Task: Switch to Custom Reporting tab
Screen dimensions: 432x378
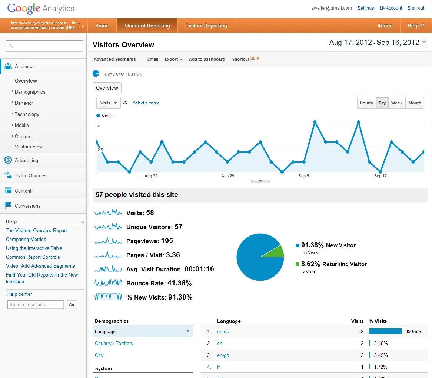Action: point(206,26)
